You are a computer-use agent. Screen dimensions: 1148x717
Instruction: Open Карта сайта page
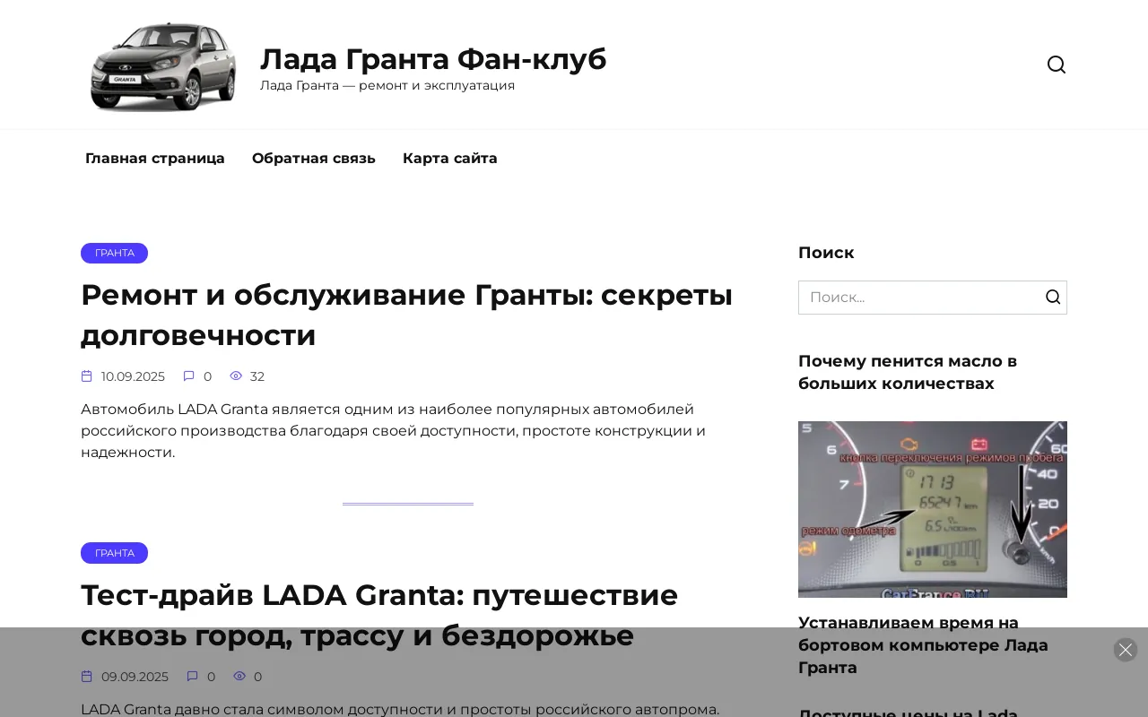click(x=450, y=159)
